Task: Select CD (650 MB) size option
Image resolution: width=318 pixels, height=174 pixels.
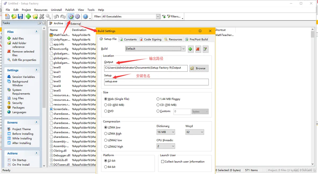Action: [106, 105]
